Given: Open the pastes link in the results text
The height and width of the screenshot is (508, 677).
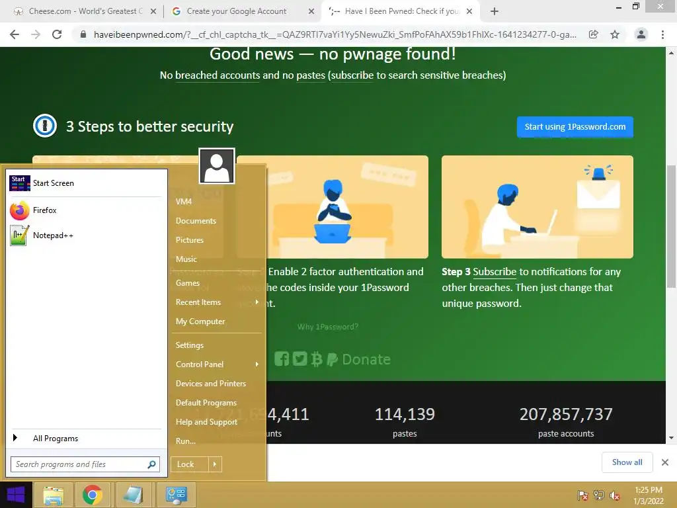Looking at the screenshot, I should [311, 75].
